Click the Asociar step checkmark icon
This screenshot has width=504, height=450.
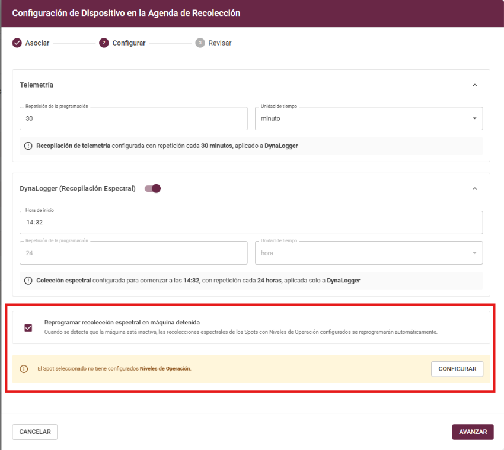[x=17, y=43]
